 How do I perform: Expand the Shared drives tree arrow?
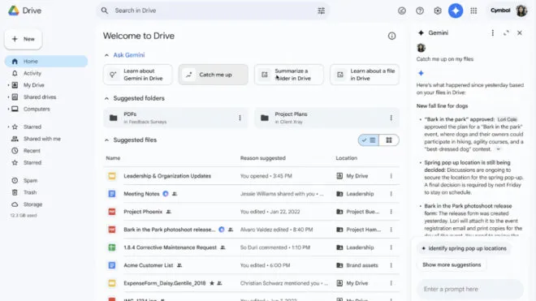pos(8,97)
